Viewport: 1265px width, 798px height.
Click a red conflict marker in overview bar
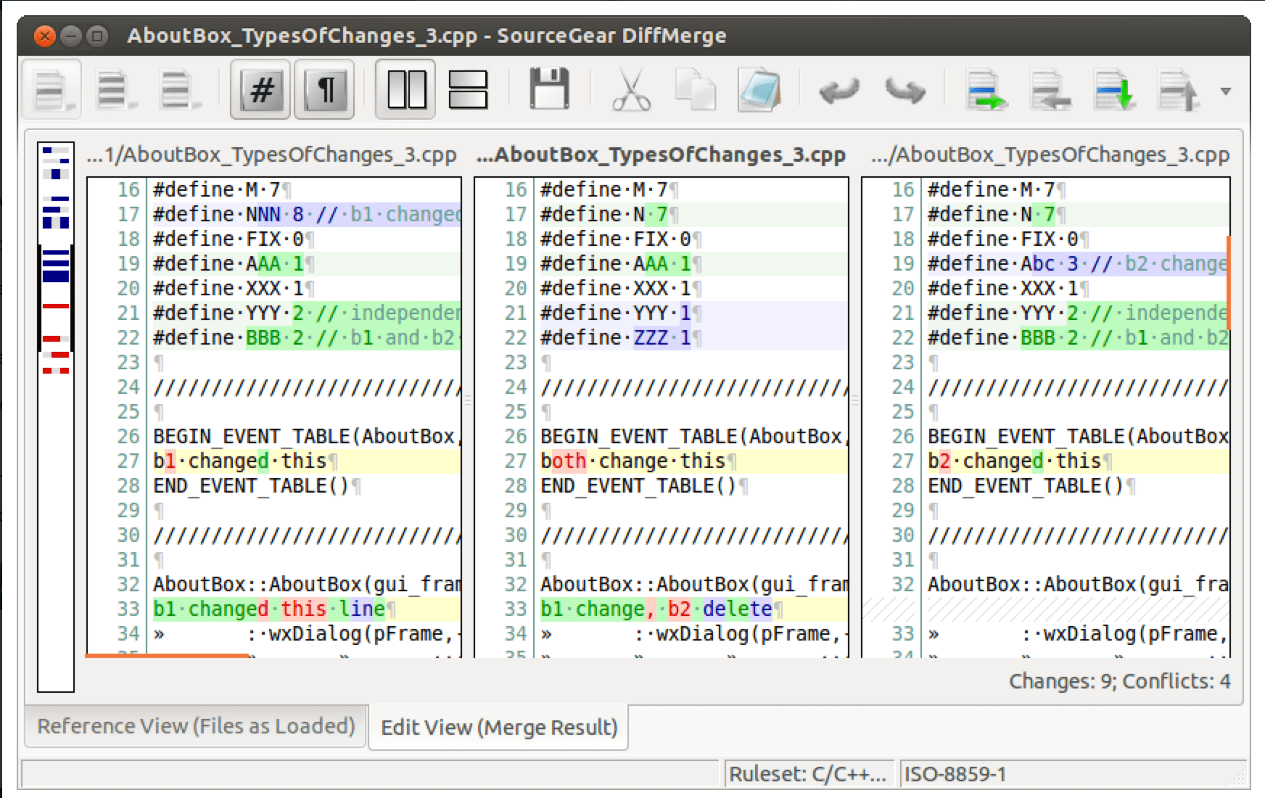pos(55,306)
